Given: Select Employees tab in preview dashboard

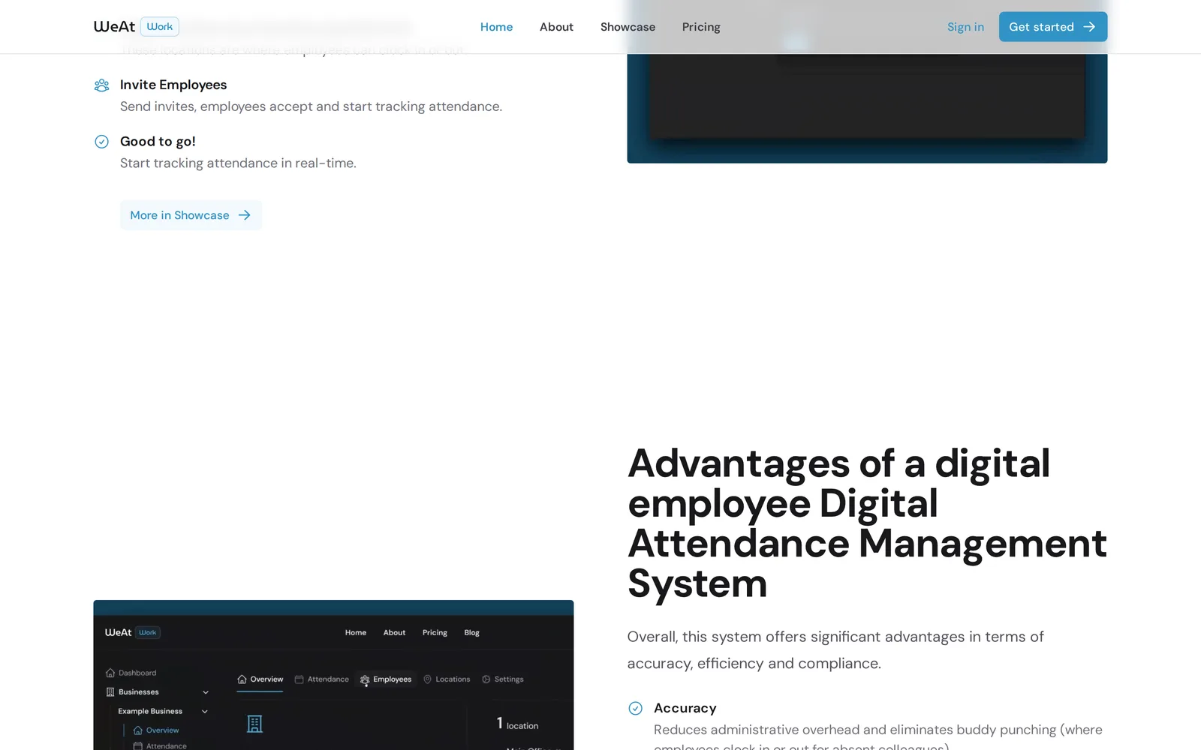Looking at the screenshot, I should click(x=385, y=679).
